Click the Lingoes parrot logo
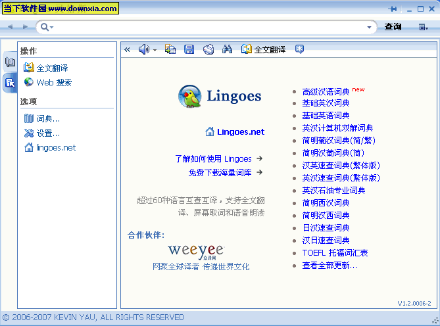This screenshot has width=440, height=326. (x=190, y=96)
